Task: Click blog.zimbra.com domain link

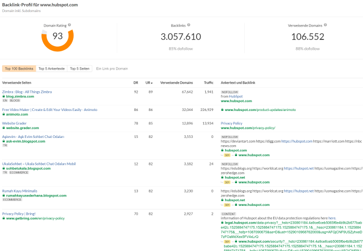Action: tap(20, 96)
